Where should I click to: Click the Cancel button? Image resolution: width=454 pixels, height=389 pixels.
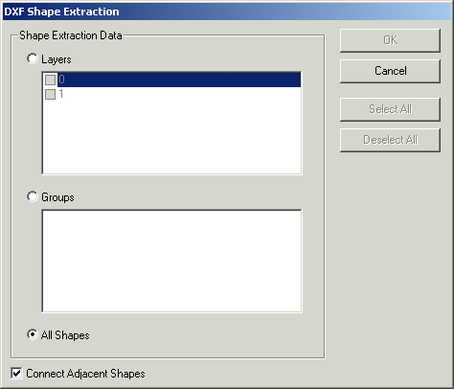[x=390, y=71]
